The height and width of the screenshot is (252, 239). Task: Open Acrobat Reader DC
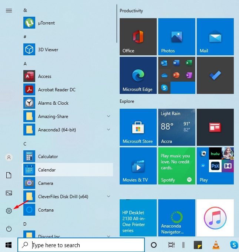tap(67, 89)
